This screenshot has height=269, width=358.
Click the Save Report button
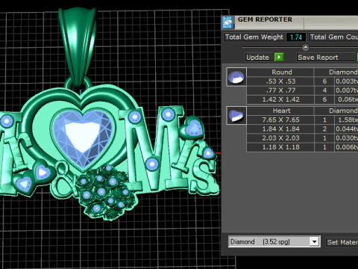[x=327, y=58]
